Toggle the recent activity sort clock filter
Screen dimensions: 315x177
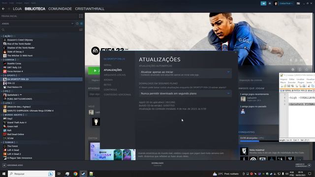(x=77, y=24)
